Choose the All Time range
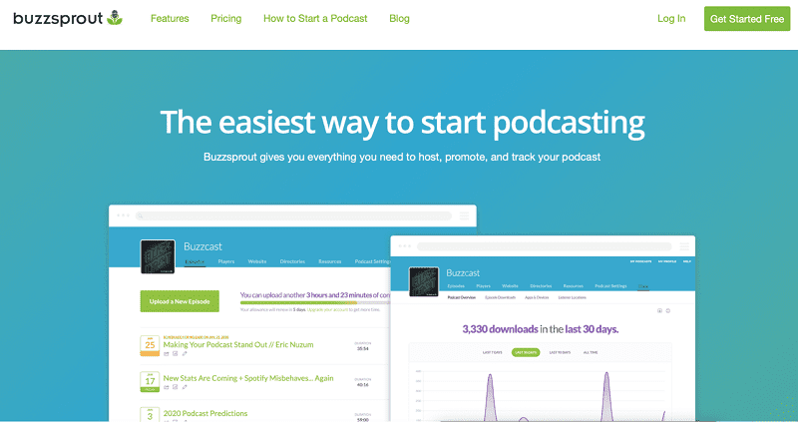Viewport: 798px width, 422px height. (591, 352)
